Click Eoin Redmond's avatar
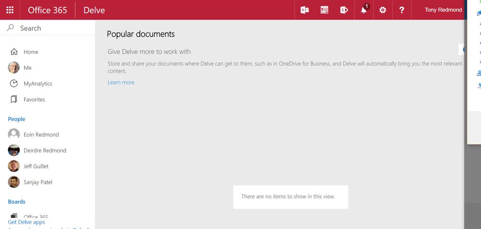 tap(14, 134)
